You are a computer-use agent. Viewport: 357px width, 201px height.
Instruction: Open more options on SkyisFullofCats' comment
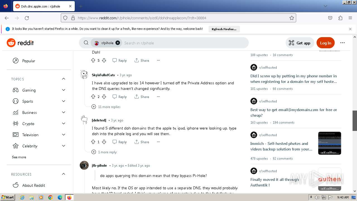[x=158, y=97]
